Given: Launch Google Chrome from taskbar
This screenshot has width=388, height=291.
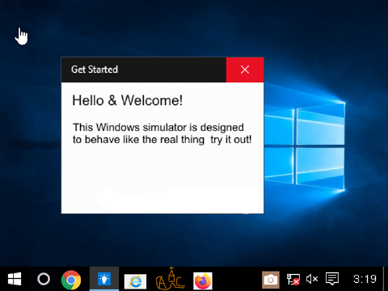Looking at the screenshot, I should [x=71, y=280].
